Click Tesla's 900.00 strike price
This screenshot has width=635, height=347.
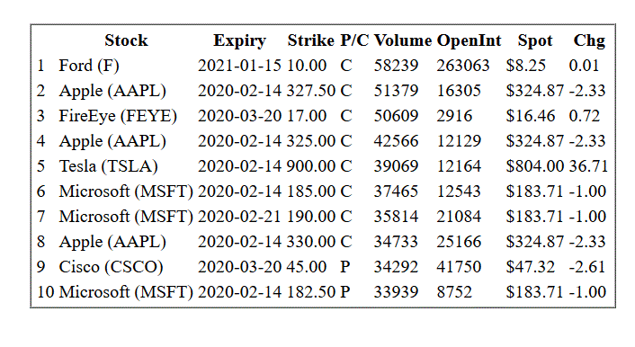tap(311, 166)
